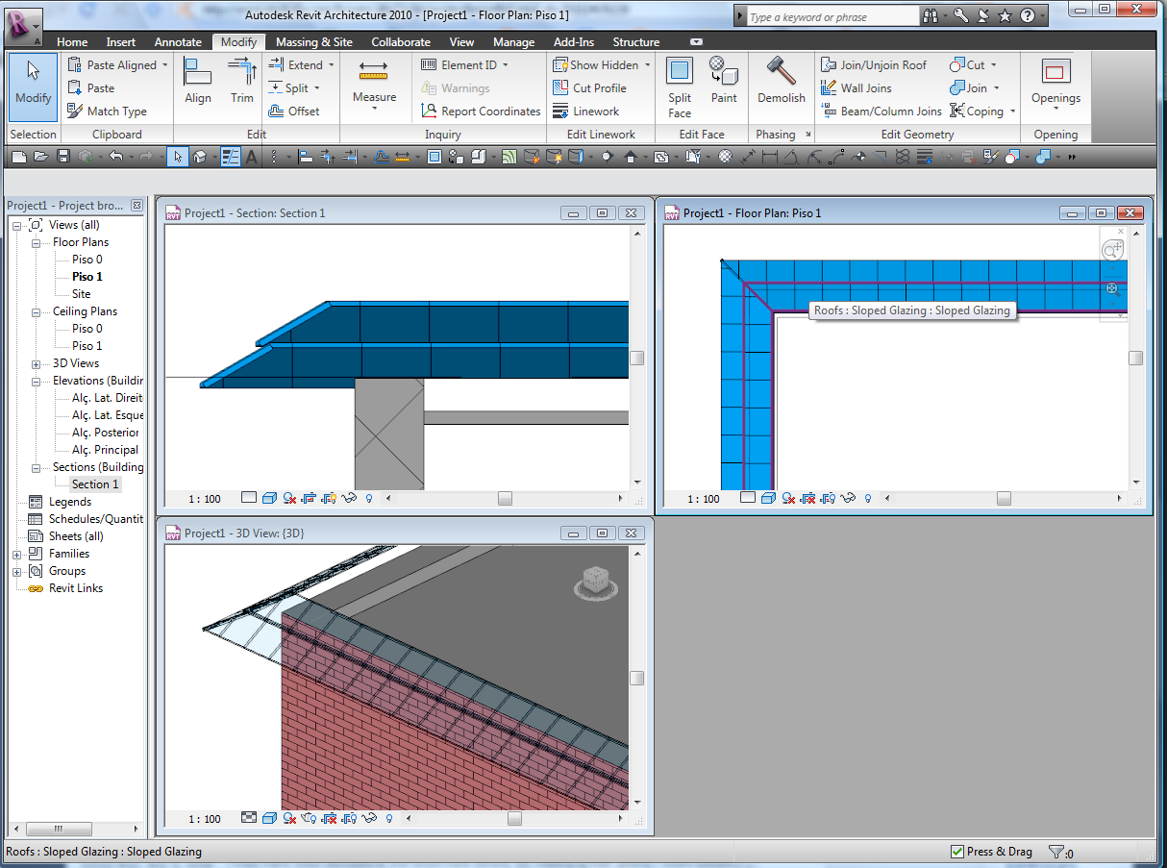The image size is (1167, 868).
Task: Open the Show Hidden dropdown
Action: [x=647, y=65]
